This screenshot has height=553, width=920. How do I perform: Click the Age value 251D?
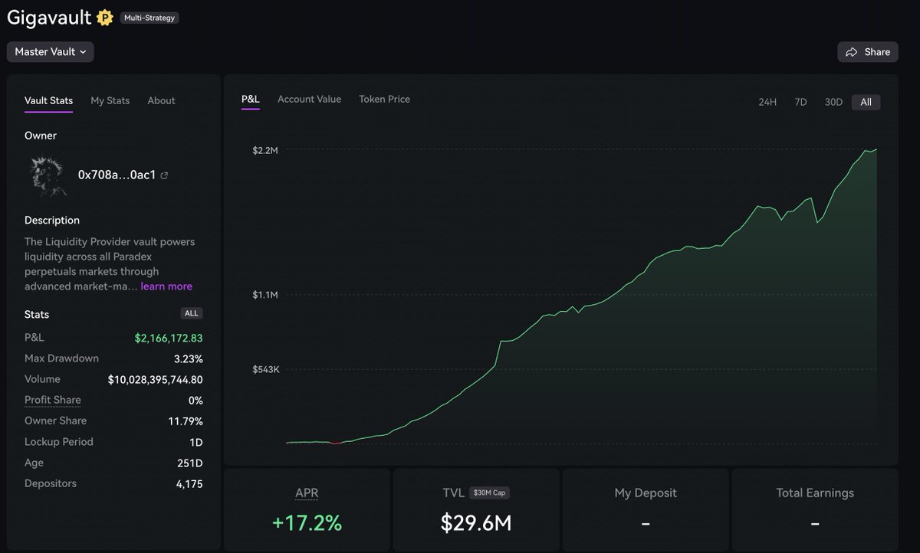pos(190,463)
